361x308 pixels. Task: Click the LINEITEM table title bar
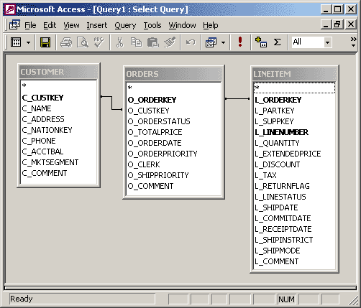click(295, 74)
